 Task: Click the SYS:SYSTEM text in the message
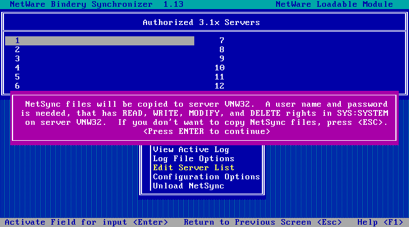click(x=362, y=113)
